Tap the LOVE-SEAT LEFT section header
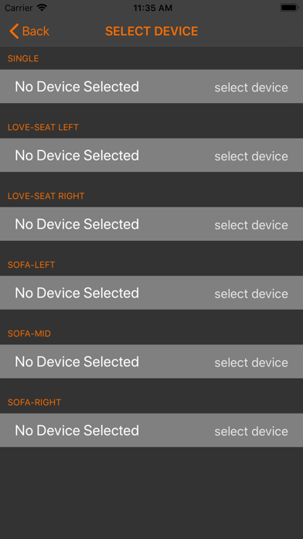Screen dimensions: 303x539 pyautogui.click(x=43, y=127)
